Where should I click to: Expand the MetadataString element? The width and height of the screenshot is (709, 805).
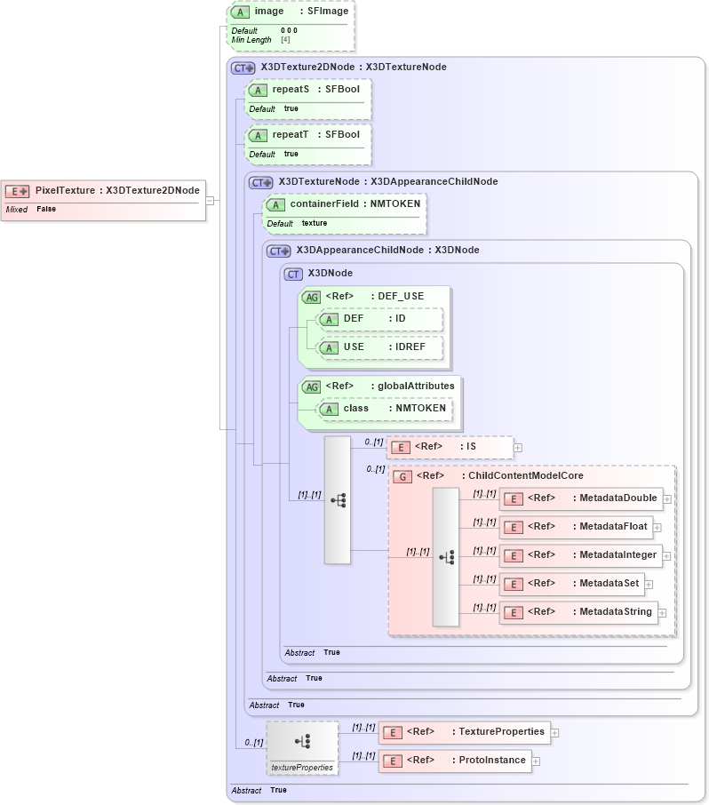(x=662, y=613)
